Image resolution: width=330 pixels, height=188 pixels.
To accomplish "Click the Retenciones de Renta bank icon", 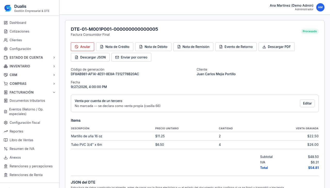I will click(x=6, y=175).
